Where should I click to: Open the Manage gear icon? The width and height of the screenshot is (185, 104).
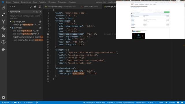pos(3,97)
